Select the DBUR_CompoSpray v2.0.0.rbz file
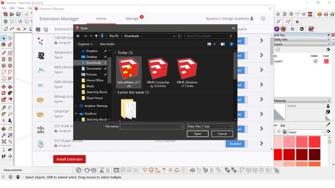The height and width of the screenshot is (188, 335). click(158, 73)
